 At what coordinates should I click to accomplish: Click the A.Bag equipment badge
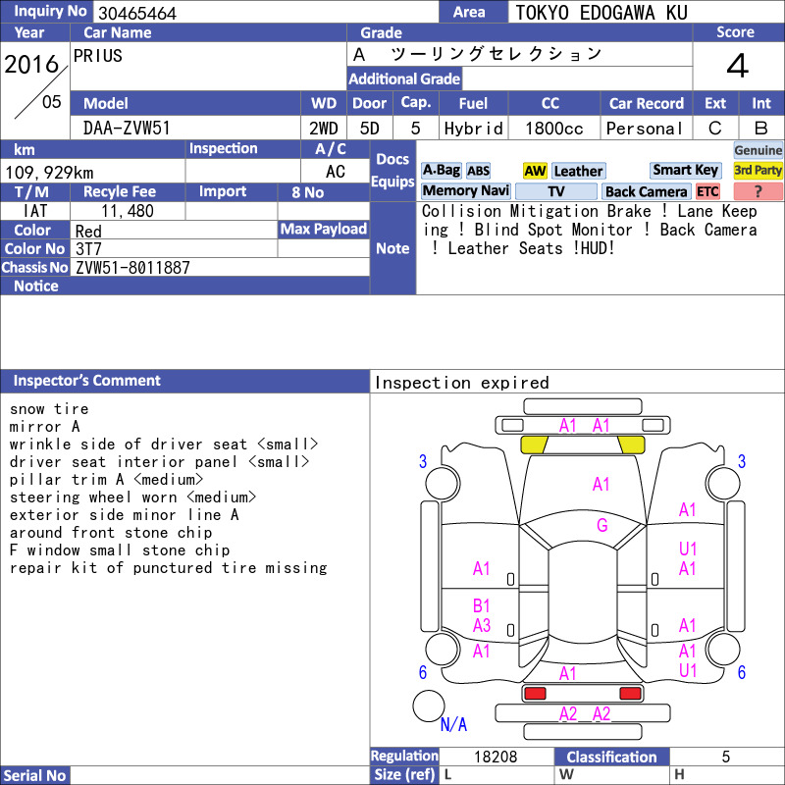[x=441, y=171]
